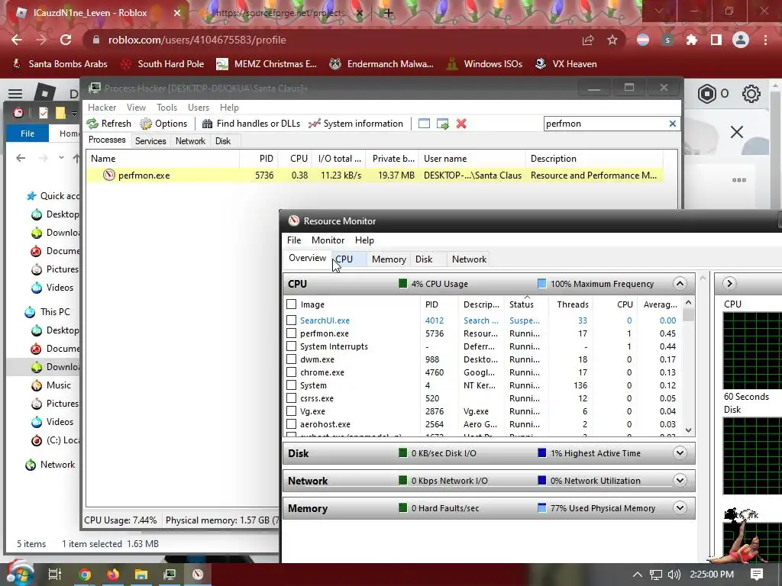Open the File Explorer recent locations dropdown

click(x=61, y=157)
